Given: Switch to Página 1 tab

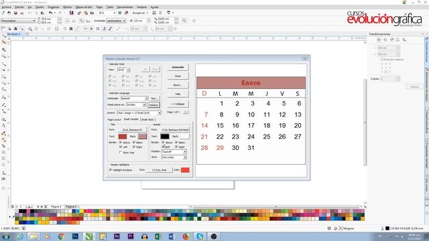Looking at the screenshot, I should 56,207.
